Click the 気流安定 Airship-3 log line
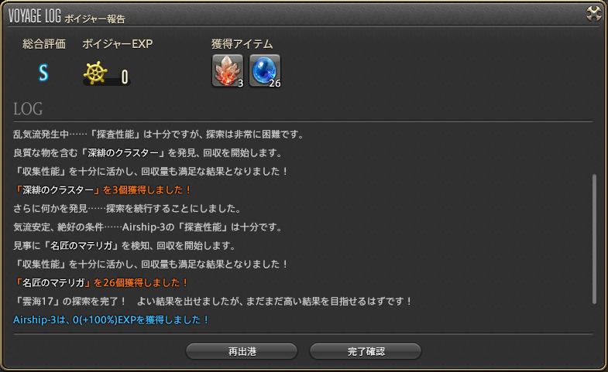Screen dimensions: 608x372 click(148, 227)
